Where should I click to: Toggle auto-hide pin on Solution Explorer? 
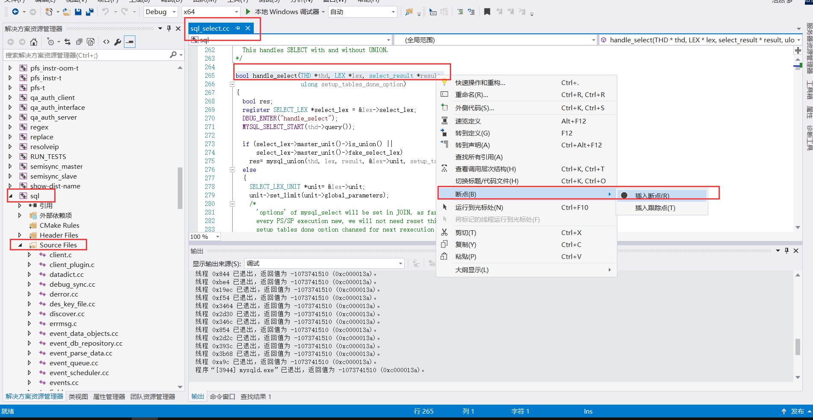pyautogui.click(x=169, y=29)
